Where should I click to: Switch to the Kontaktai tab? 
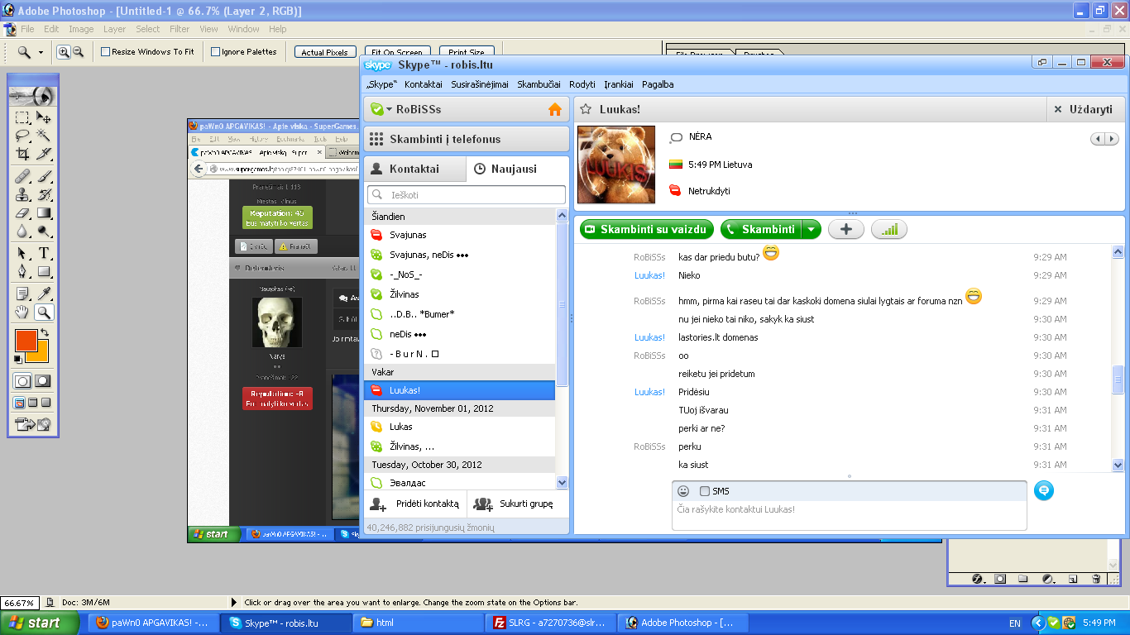(414, 169)
